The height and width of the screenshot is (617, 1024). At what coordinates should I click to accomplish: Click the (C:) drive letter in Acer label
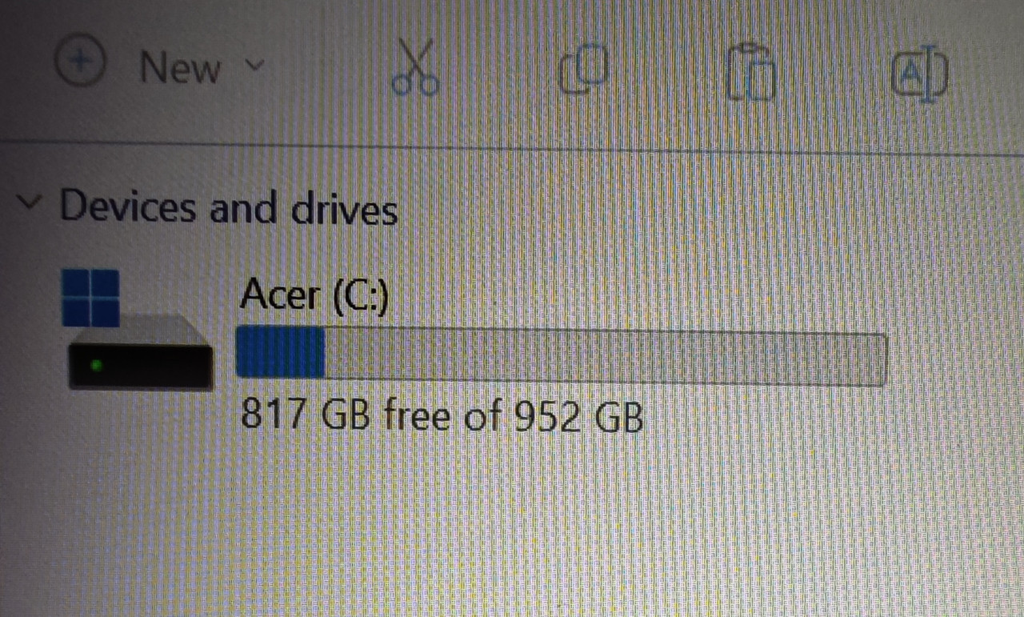pyautogui.click(x=360, y=296)
